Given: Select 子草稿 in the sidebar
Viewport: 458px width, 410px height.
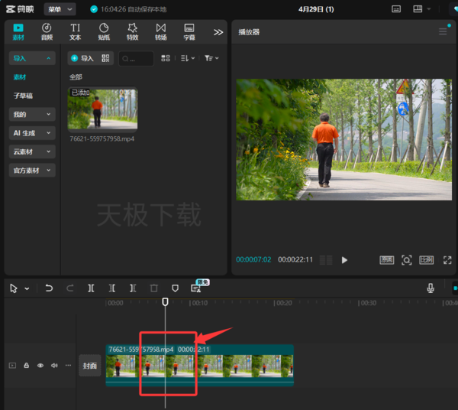Looking at the screenshot, I should 23,96.
